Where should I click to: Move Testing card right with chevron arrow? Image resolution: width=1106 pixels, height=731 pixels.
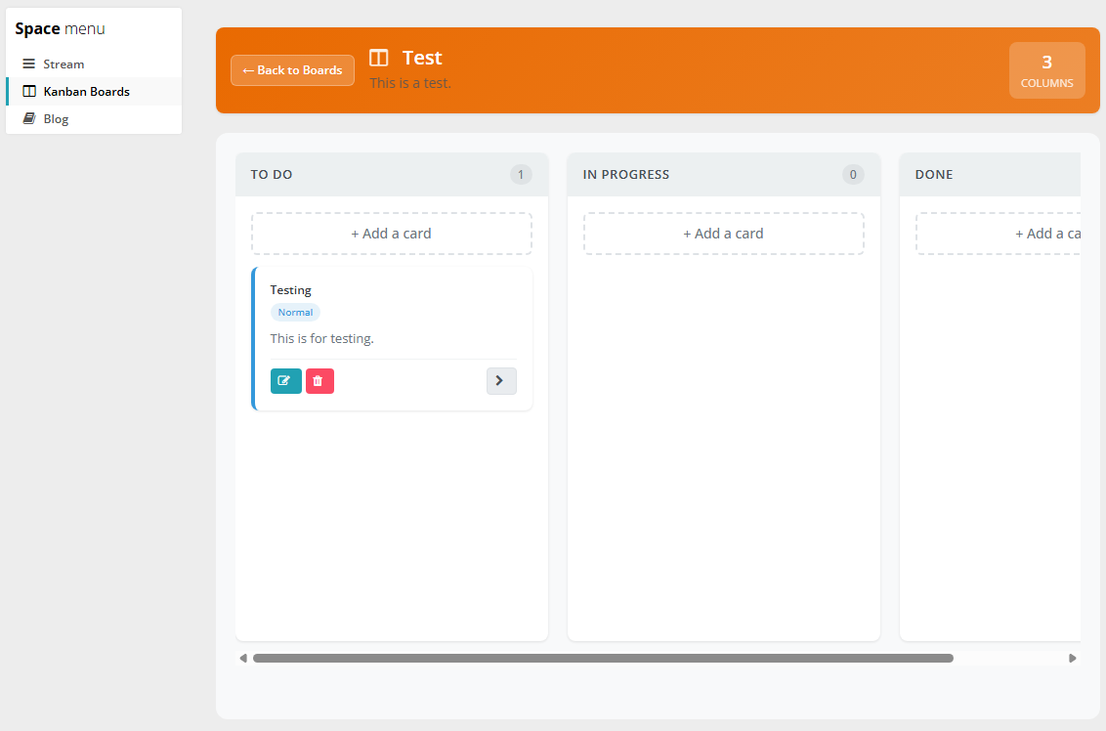click(x=501, y=381)
